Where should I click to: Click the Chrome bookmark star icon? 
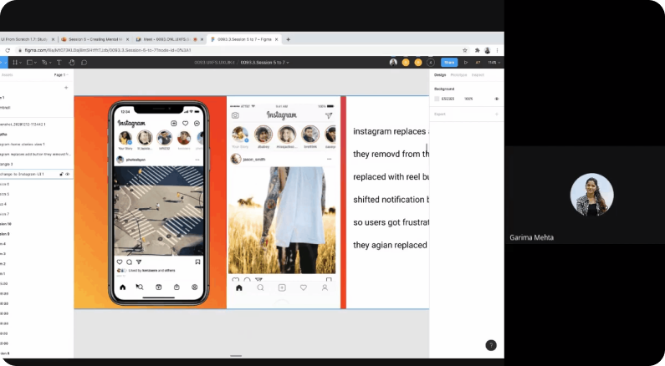click(x=465, y=50)
